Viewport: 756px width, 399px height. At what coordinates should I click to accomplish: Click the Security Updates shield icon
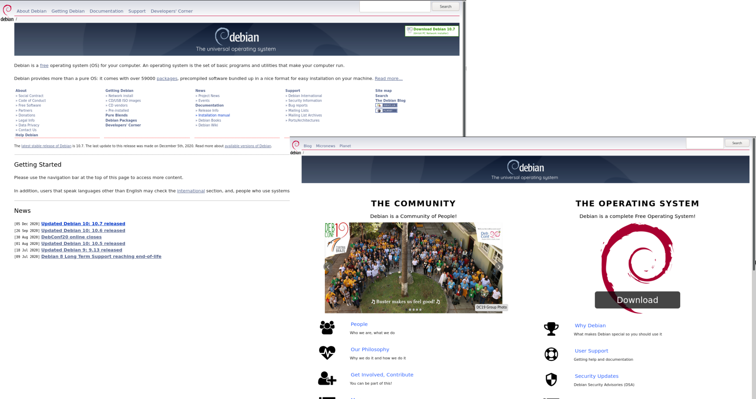[551, 379]
